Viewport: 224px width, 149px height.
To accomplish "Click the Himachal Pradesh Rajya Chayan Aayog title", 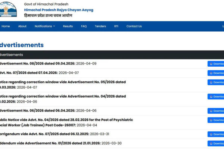I will [x=58, y=10].
